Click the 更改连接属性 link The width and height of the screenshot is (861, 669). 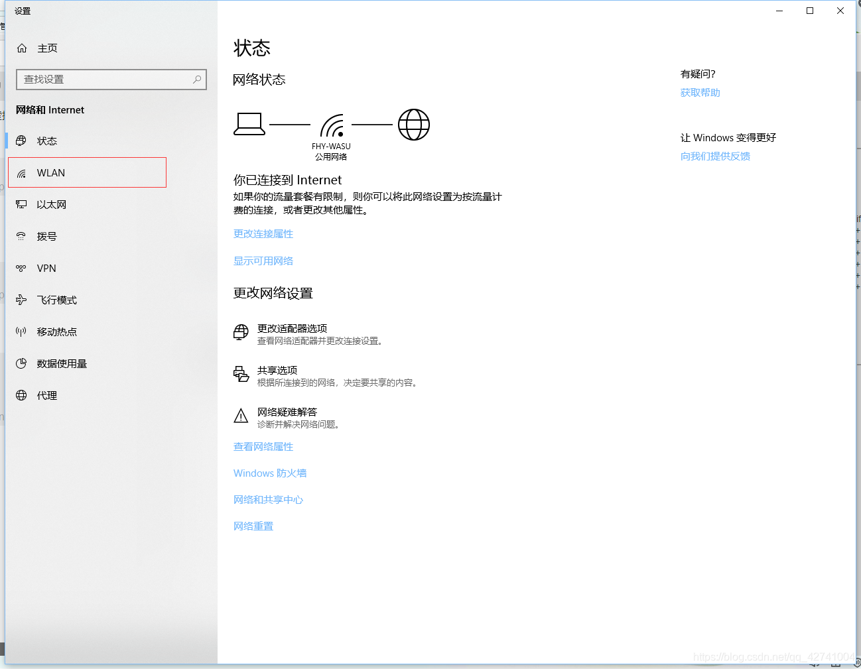(x=263, y=234)
